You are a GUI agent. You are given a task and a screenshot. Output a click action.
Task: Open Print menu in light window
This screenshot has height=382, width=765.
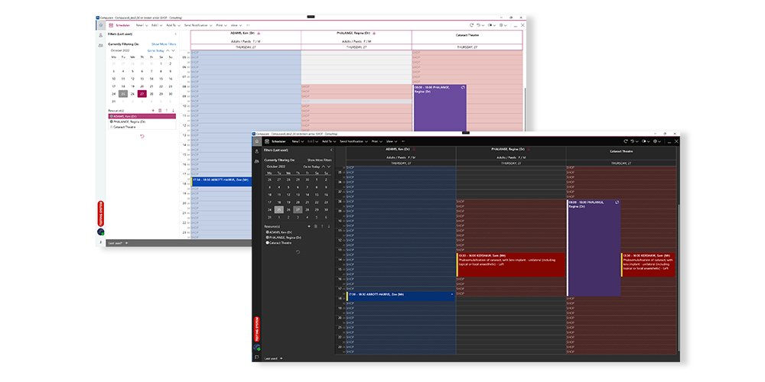pyautogui.click(x=220, y=25)
